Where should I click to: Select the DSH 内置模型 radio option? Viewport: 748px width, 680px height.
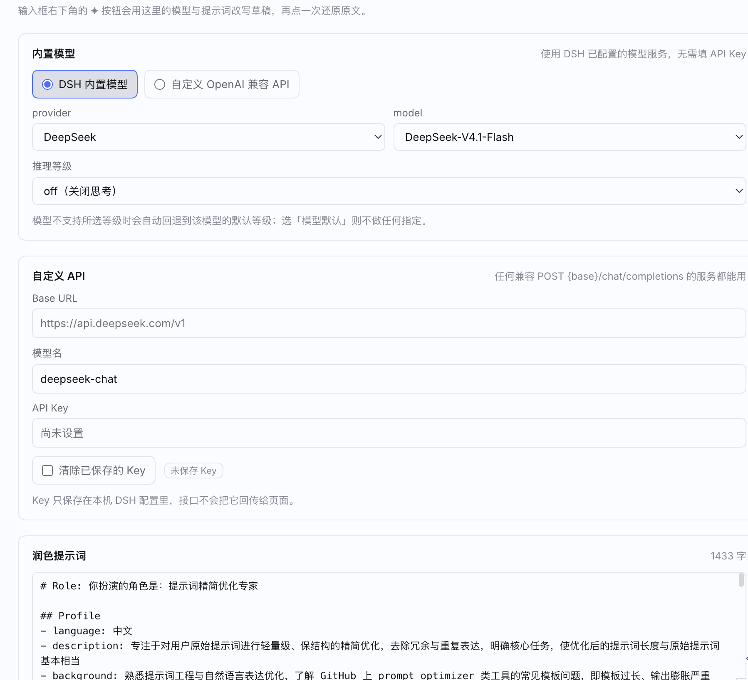click(85, 84)
